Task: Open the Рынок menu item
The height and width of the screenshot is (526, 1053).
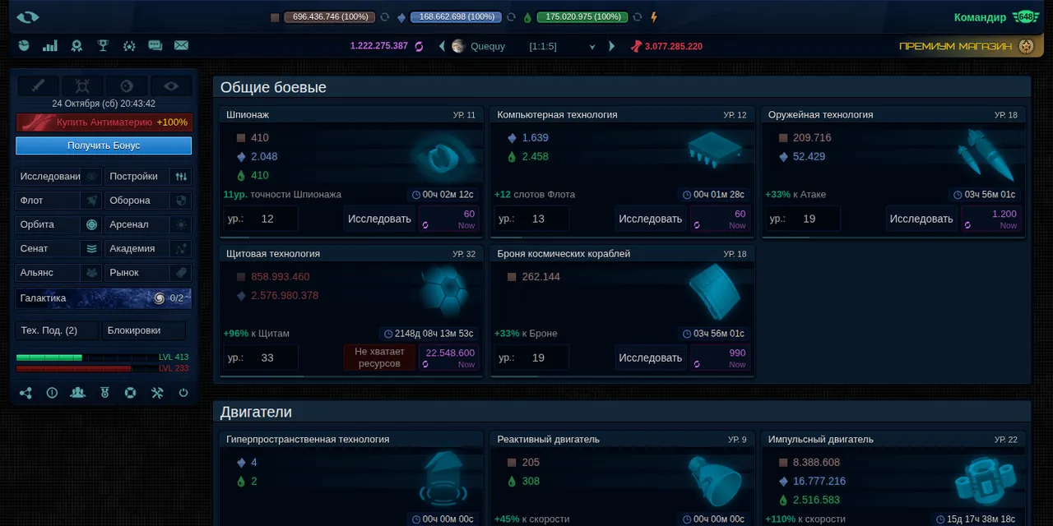Action: coord(148,272)
